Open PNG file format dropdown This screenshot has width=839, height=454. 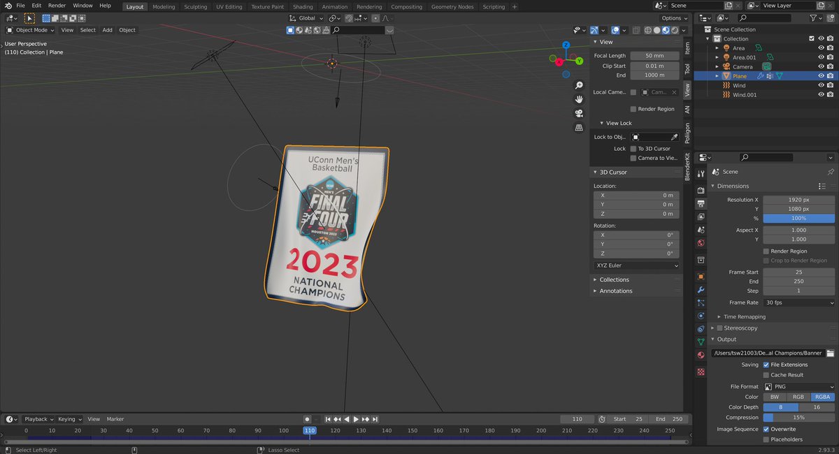pos(798,386)
